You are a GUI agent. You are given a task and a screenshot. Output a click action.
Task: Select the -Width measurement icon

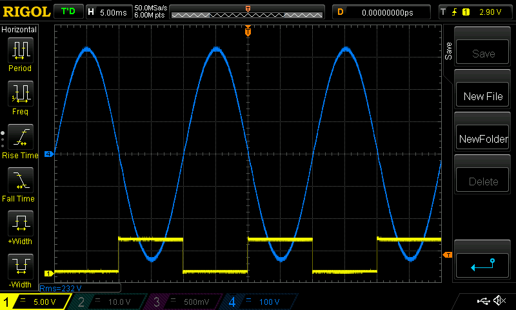point(20,266)
